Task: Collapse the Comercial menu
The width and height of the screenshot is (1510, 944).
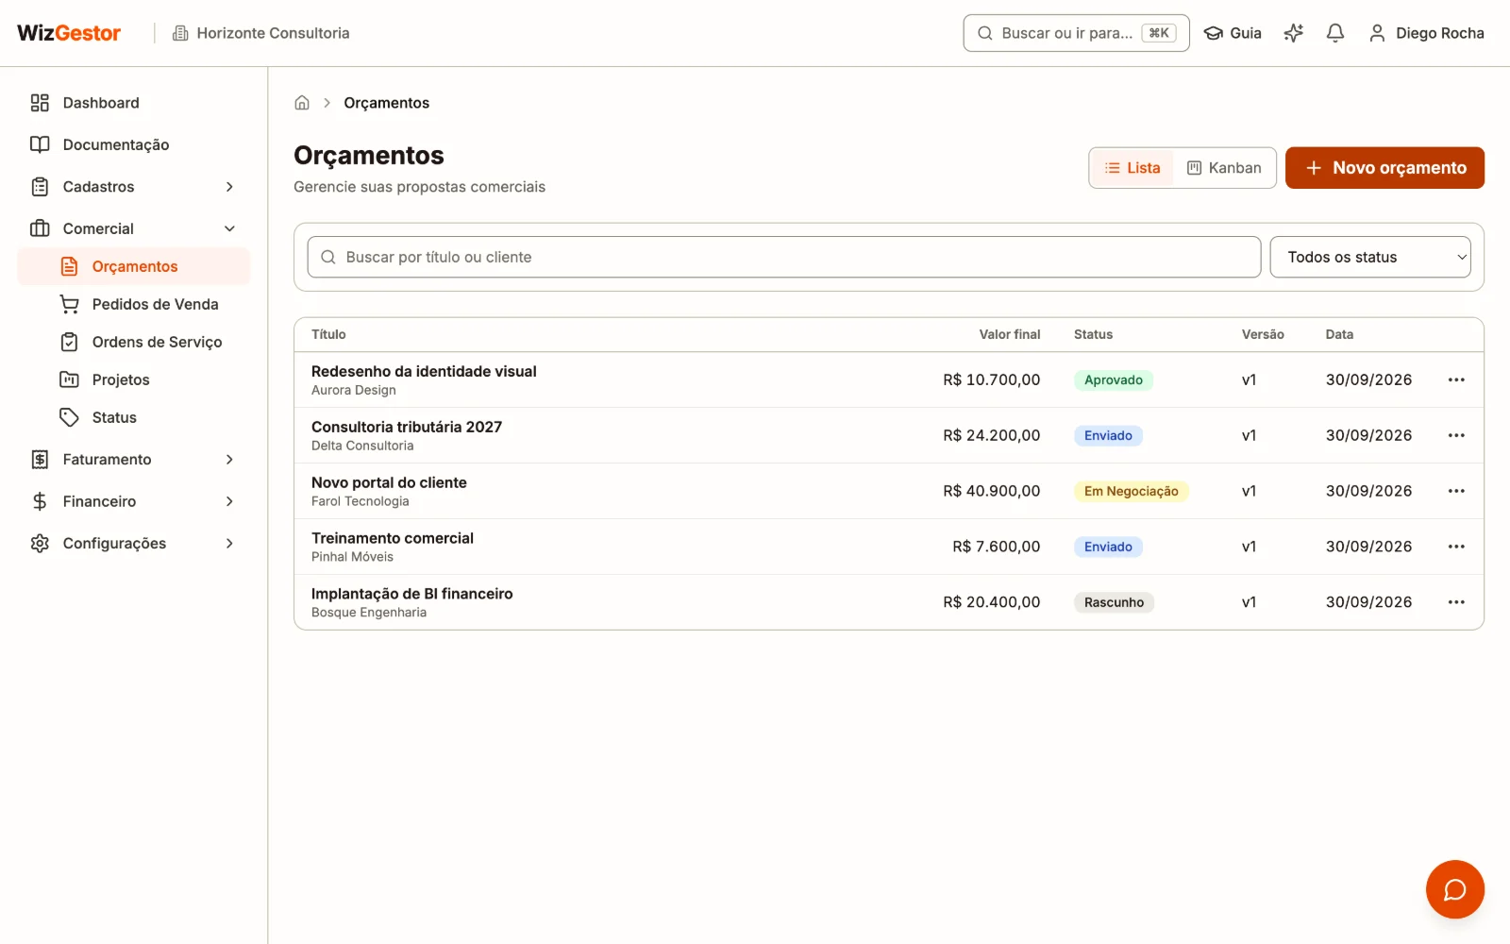Action: (133, 228)
